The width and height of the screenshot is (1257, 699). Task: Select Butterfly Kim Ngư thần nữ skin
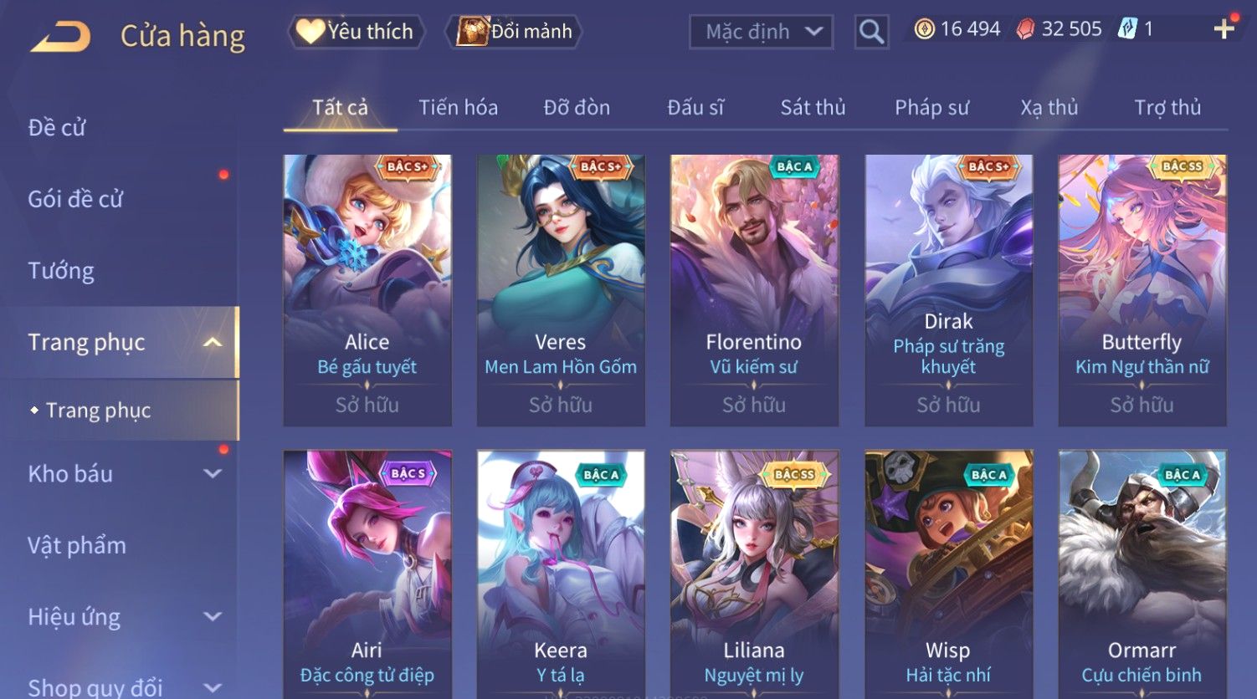point(1142,290)
